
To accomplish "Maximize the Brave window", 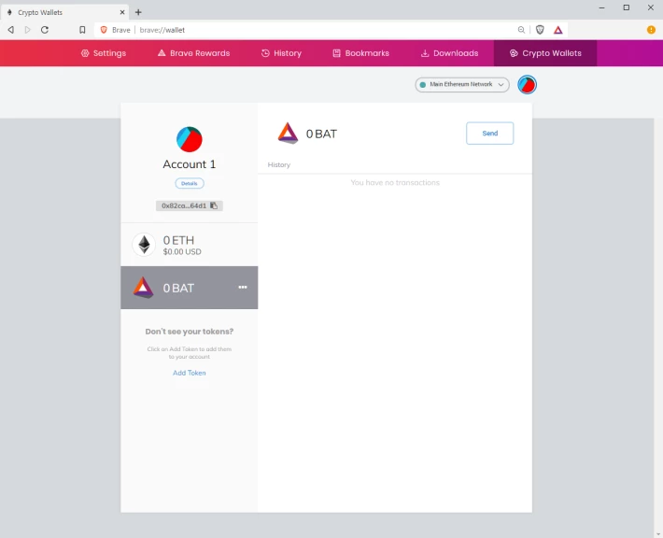I will coord(627,7).
